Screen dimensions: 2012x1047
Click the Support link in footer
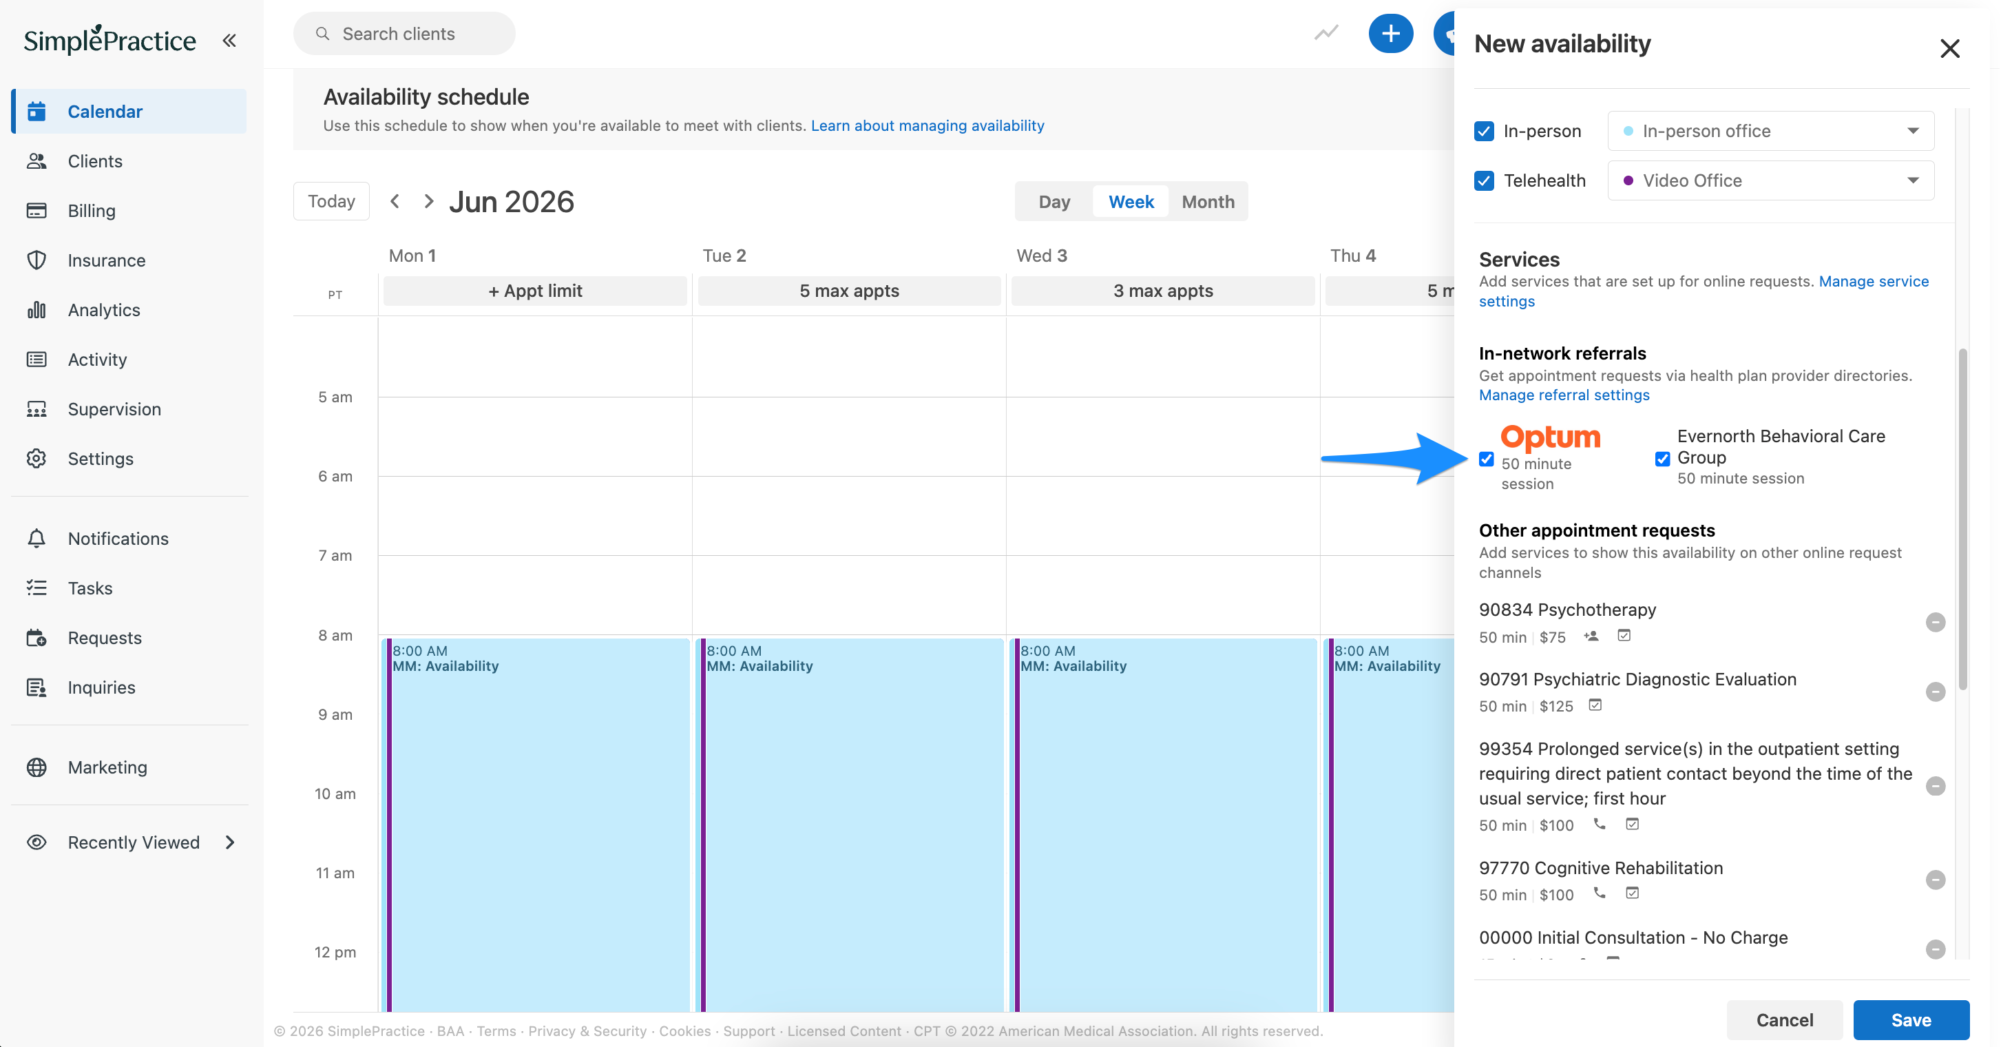[x=749, y=1030]
